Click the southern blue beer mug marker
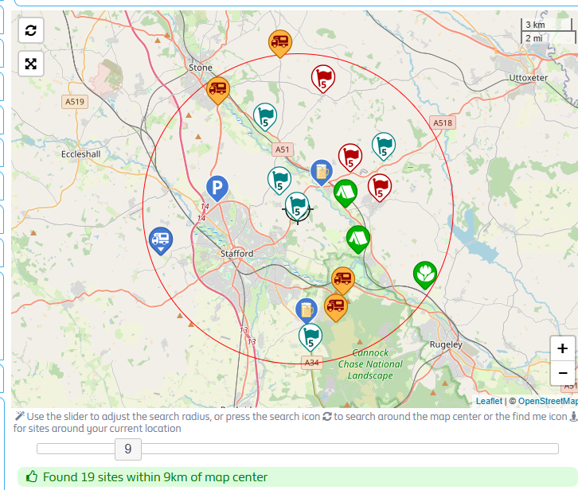 tap(307, 309)
